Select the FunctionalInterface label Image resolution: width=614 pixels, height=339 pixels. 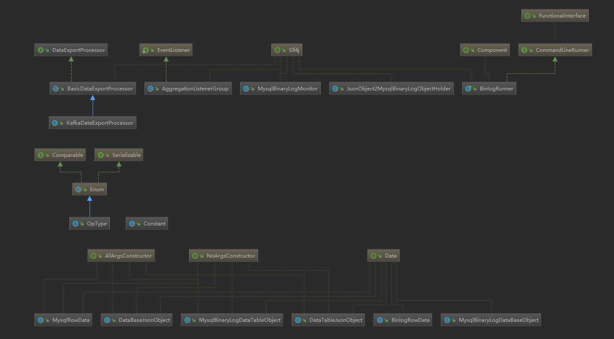tap(562, 16)
